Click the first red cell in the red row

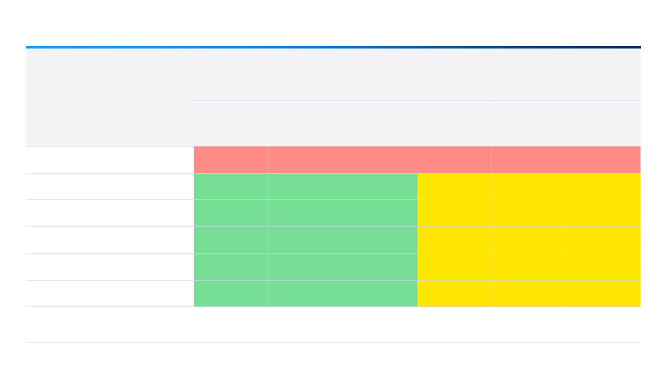[231, 159]
